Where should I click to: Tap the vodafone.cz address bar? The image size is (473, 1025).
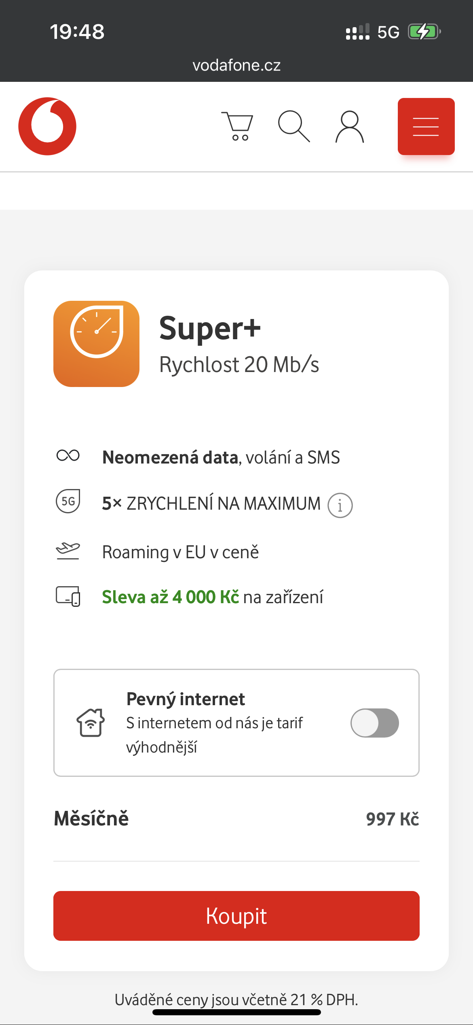pos(236,65)
